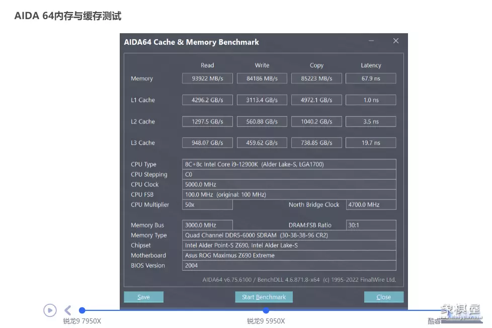Select the Memory Read value 93922 MB/s
492x328 pixels.
coord(207,78)
